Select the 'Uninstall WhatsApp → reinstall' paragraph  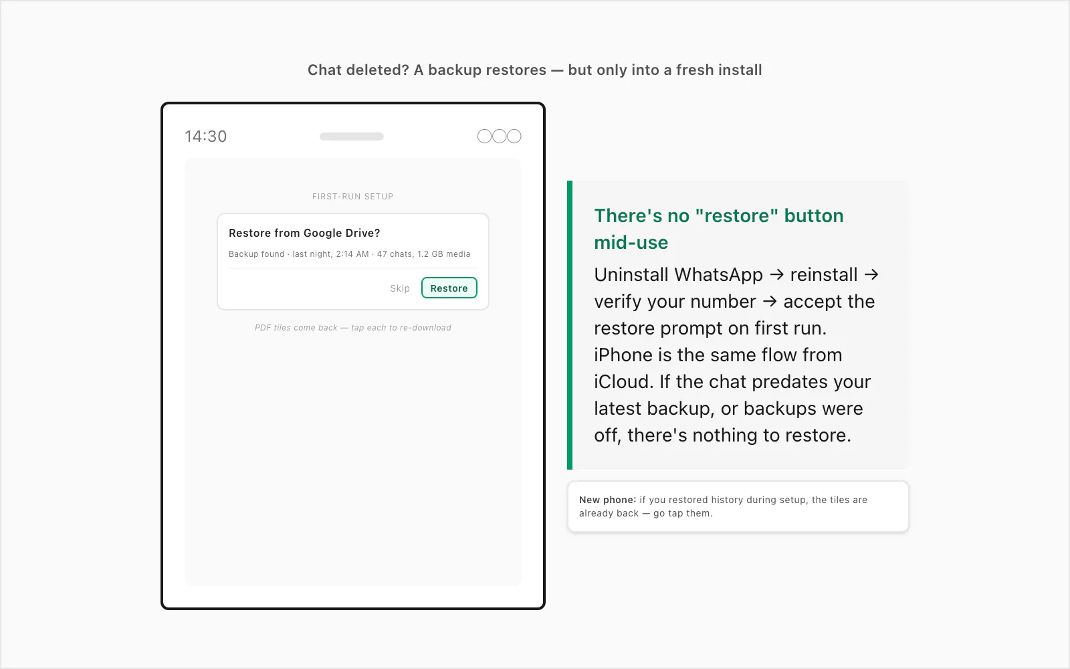click(736, 355)
